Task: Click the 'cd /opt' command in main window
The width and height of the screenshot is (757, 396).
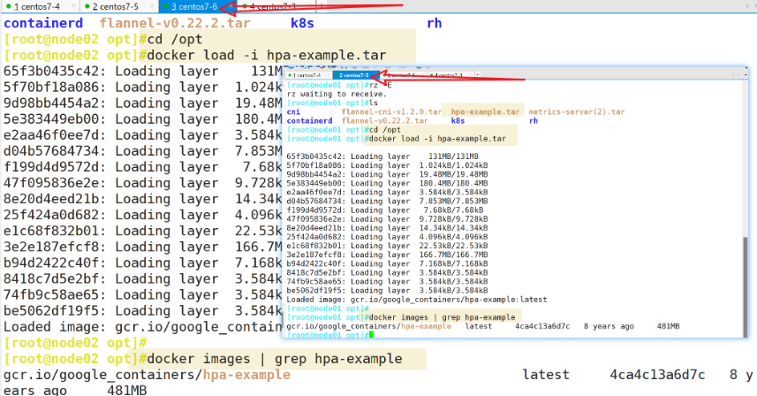Action: pyautogui.click(x=174, y=39)
